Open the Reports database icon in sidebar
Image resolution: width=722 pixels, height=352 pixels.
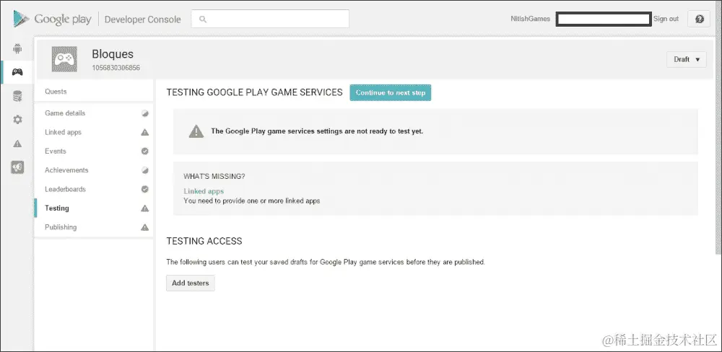pos(17,96)
